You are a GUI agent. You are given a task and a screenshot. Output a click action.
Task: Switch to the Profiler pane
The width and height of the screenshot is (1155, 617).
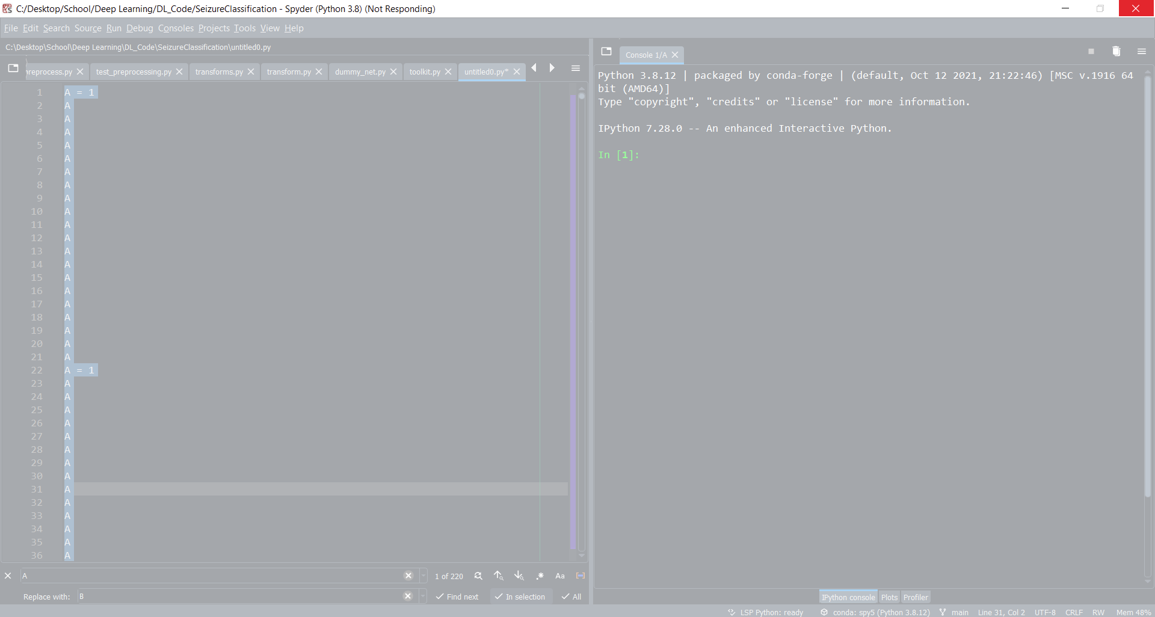(x=916, y=597)
